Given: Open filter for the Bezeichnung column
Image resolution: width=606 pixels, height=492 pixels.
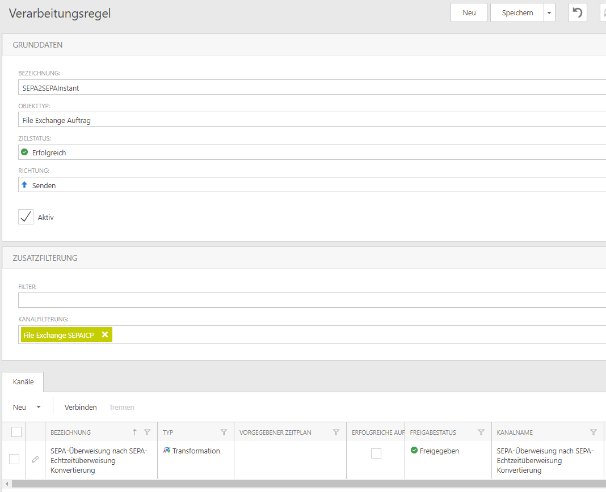Looking at the screenshot, I should coord(148,432).
